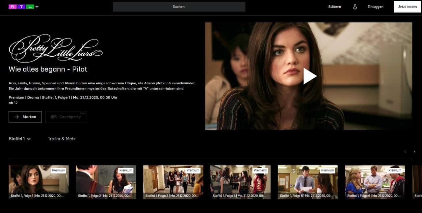Click Premium badge on Folge 1 thumbnail
This screenshot has height=213, width=422.
point(59,170)
